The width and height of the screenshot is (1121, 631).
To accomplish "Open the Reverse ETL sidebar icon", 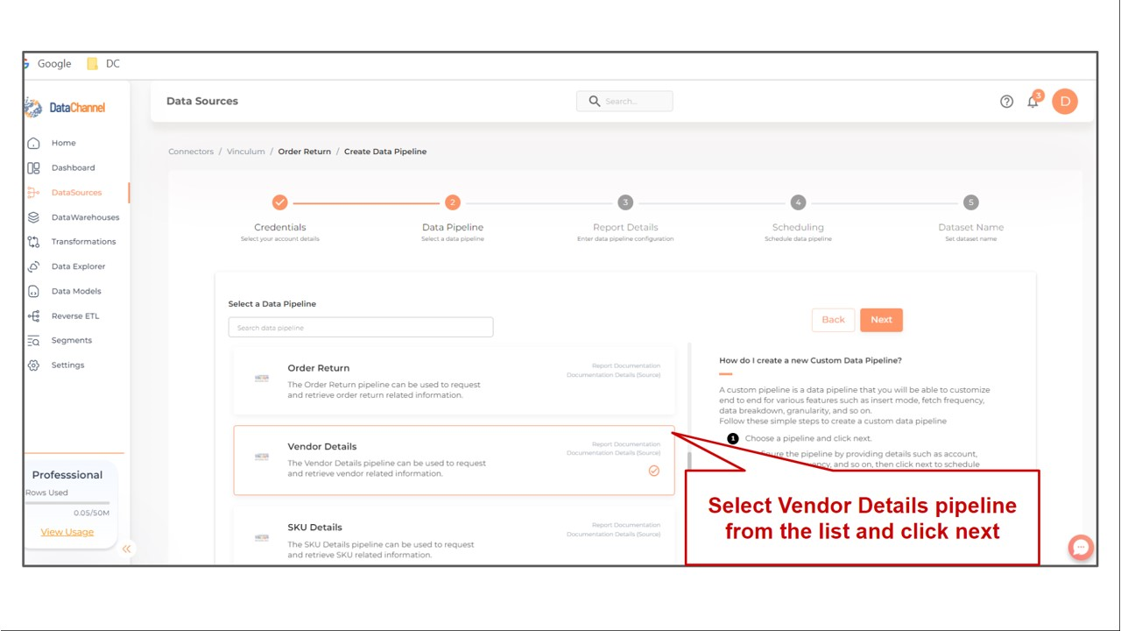I will coord(33,315).
